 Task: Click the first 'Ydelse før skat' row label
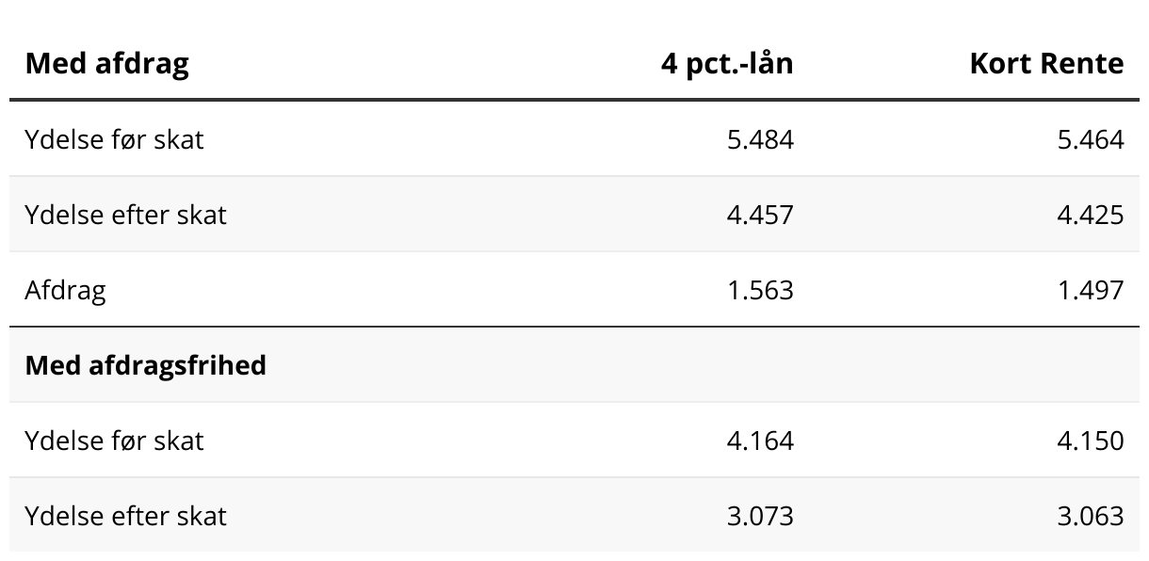coord(114,139)
